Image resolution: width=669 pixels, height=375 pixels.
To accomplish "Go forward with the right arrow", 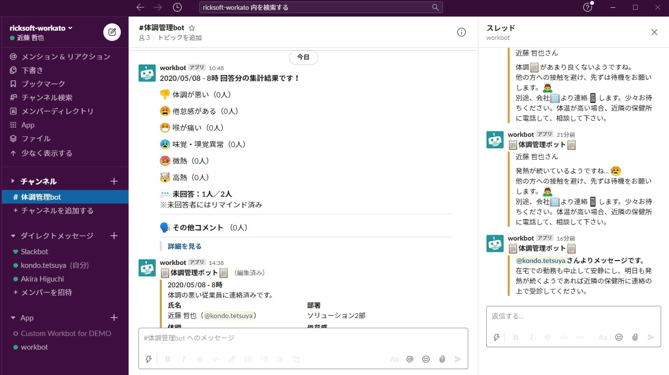I will pos(158,7).
